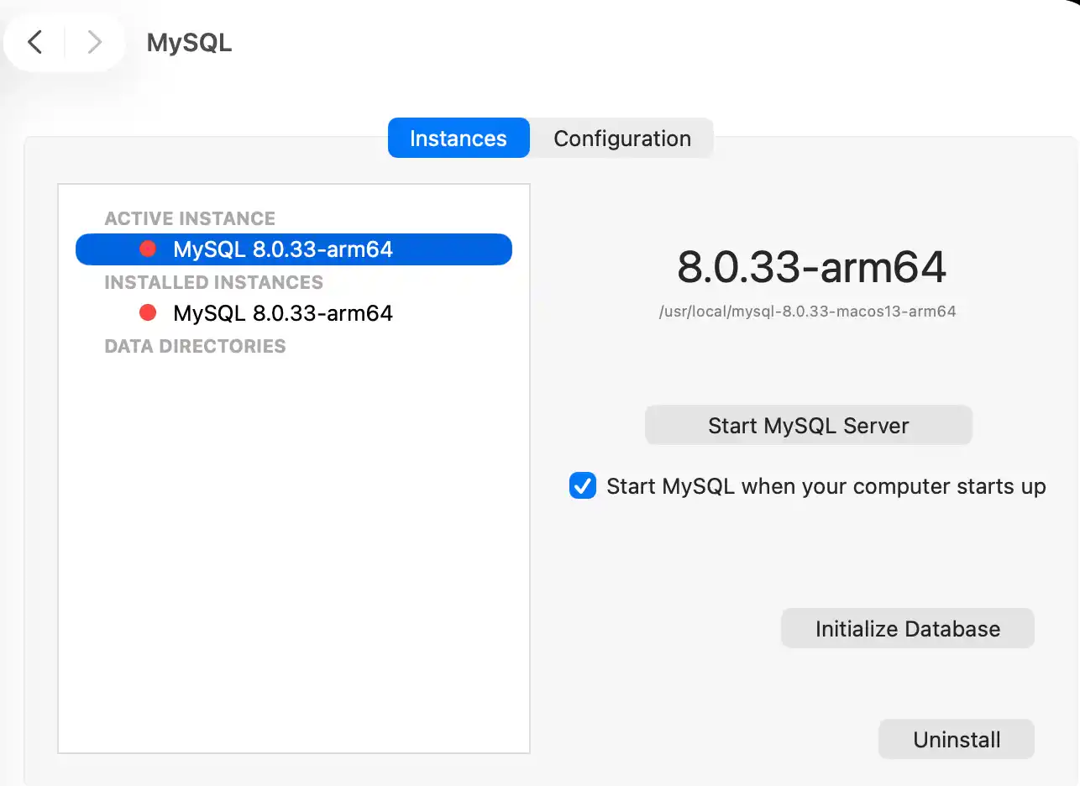This screenshot has width=1080, height=786.
Task: Click the Start MySQL Server button
Action: tap(808, 425)
